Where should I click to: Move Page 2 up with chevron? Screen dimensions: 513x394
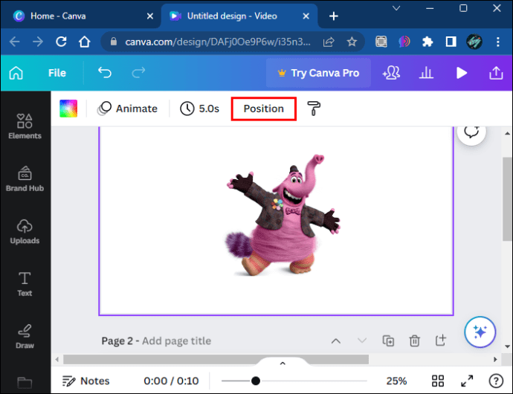336,341
